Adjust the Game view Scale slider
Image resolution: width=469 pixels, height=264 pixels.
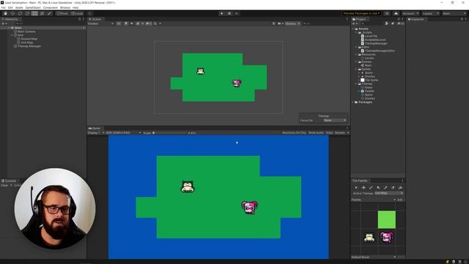[169, 133]
